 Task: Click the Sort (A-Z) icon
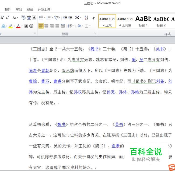86,18
